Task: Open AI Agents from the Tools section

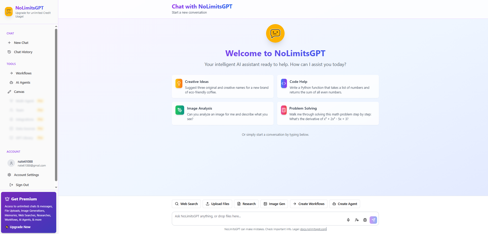Action: pos(23,82)
